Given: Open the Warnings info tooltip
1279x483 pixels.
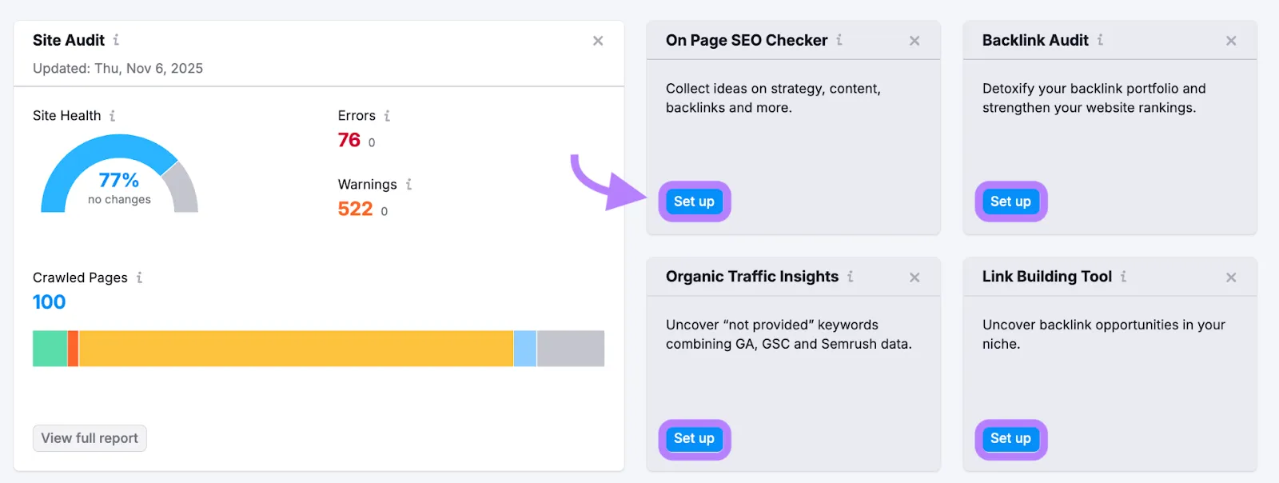Looking at the screenshot, I should 409,184.
